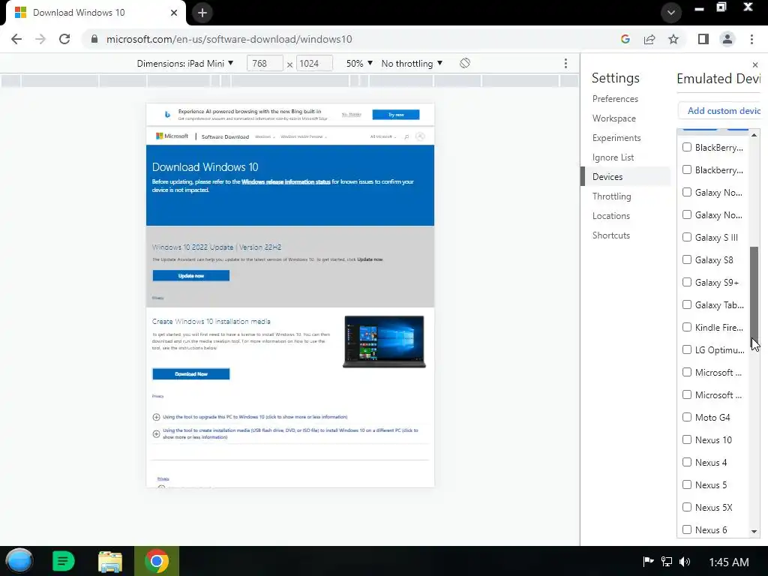Open the Dimensions: iPad Mini dropdown
The height and width of the screenshot is (576, 768).
pos(185,63)
